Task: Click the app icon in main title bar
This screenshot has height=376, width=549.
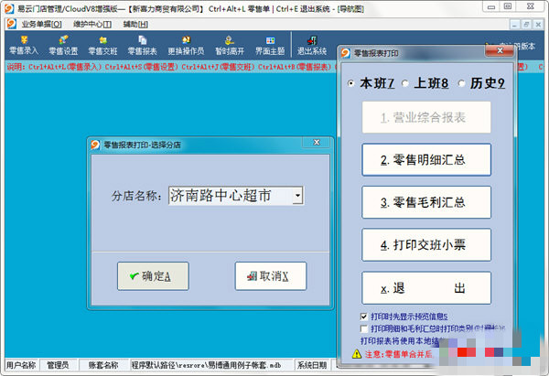Action: pos(9,8)
